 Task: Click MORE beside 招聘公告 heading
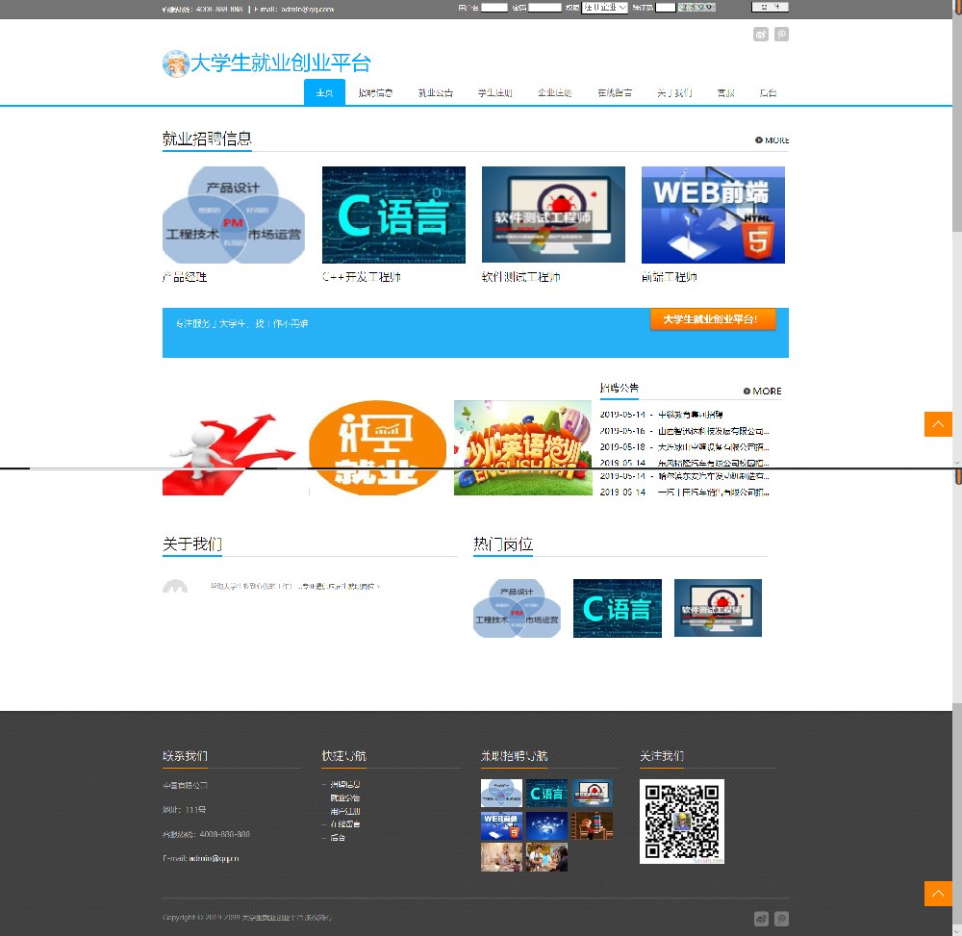[762, 392]
